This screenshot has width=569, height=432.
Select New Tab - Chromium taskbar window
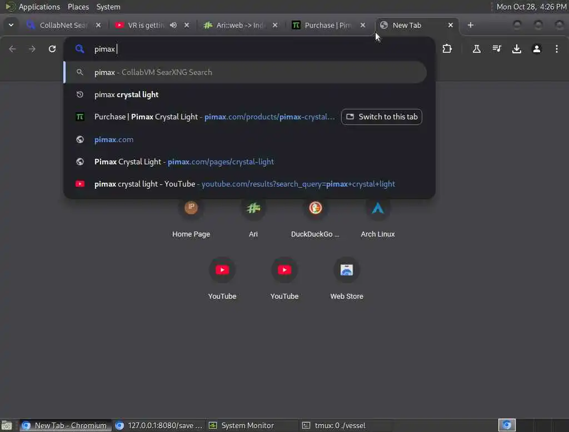pos(64,425)
